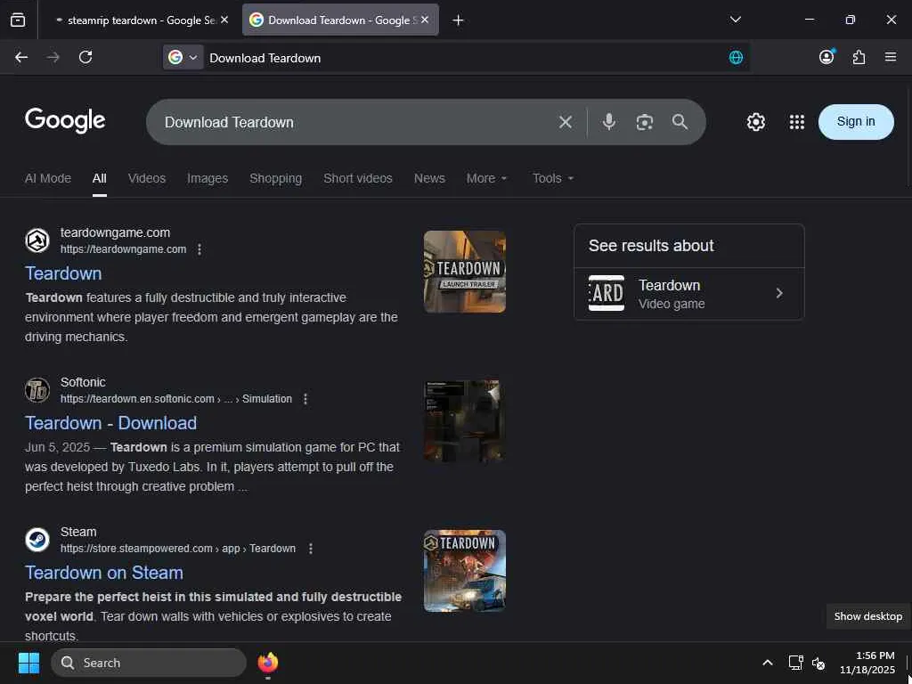Image resolution: width=912 pixels, height=684 pixels.
Task: Open the Firefox View tab list icon
Action: pyautogui.click(x=18, y=20)
